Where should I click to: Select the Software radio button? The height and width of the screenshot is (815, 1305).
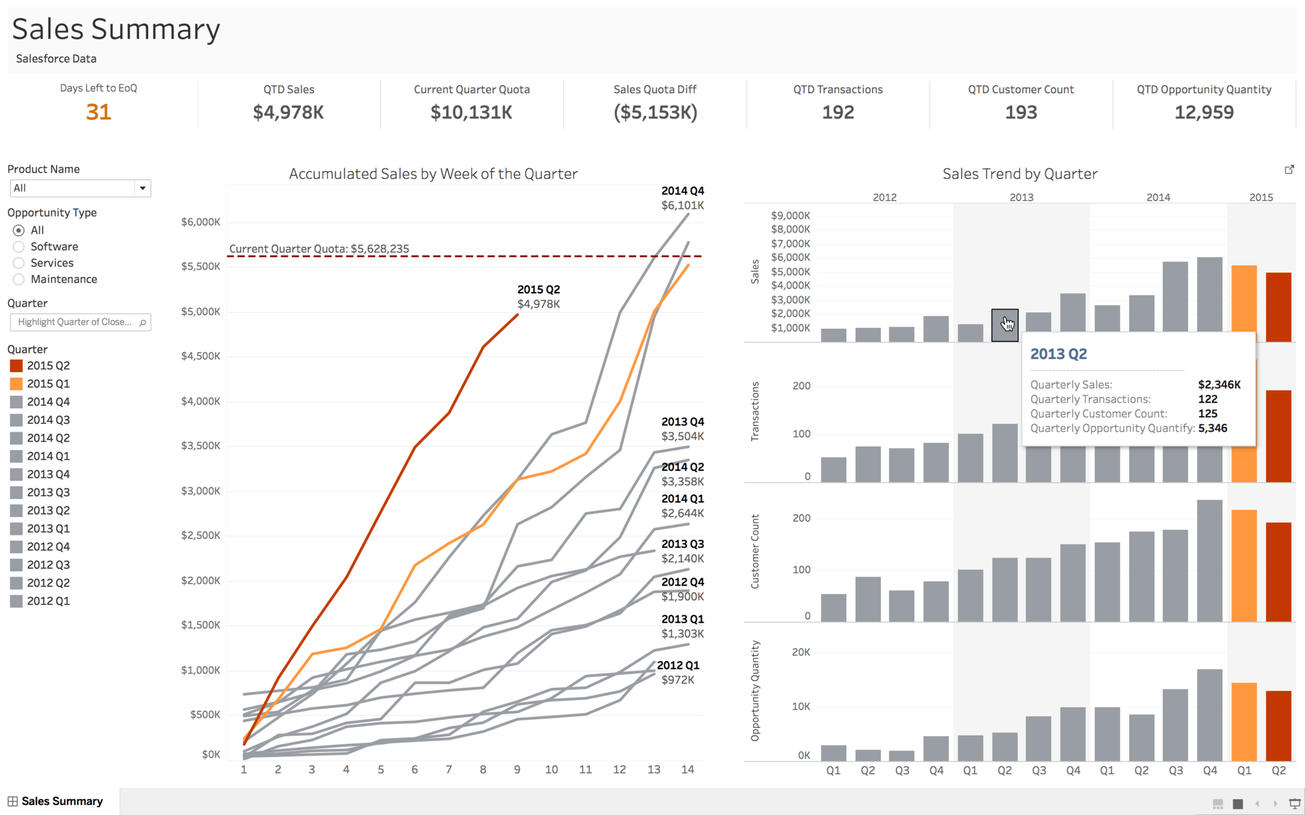pos(18,246)
